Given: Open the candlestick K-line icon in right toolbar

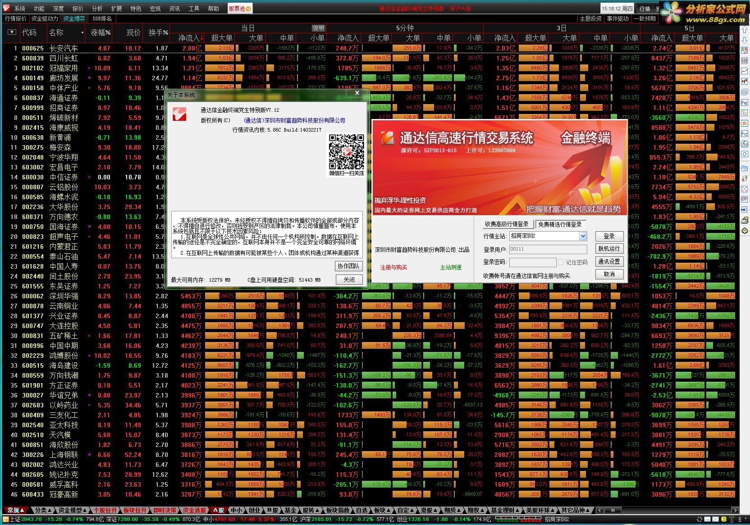Looking at the screenshot, I should (x=744, y=82).
